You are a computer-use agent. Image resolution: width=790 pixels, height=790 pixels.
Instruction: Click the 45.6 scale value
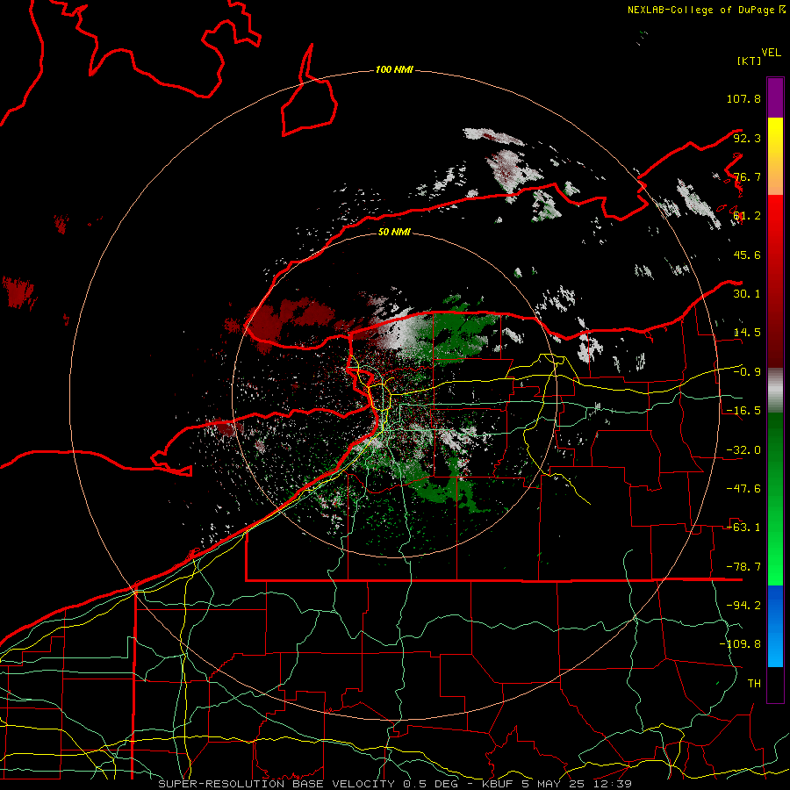[x=747, y=255]
